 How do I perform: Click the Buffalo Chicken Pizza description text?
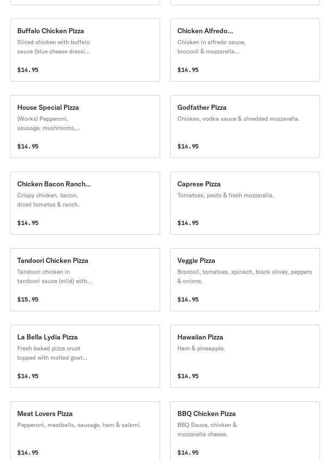click(53, 47)
